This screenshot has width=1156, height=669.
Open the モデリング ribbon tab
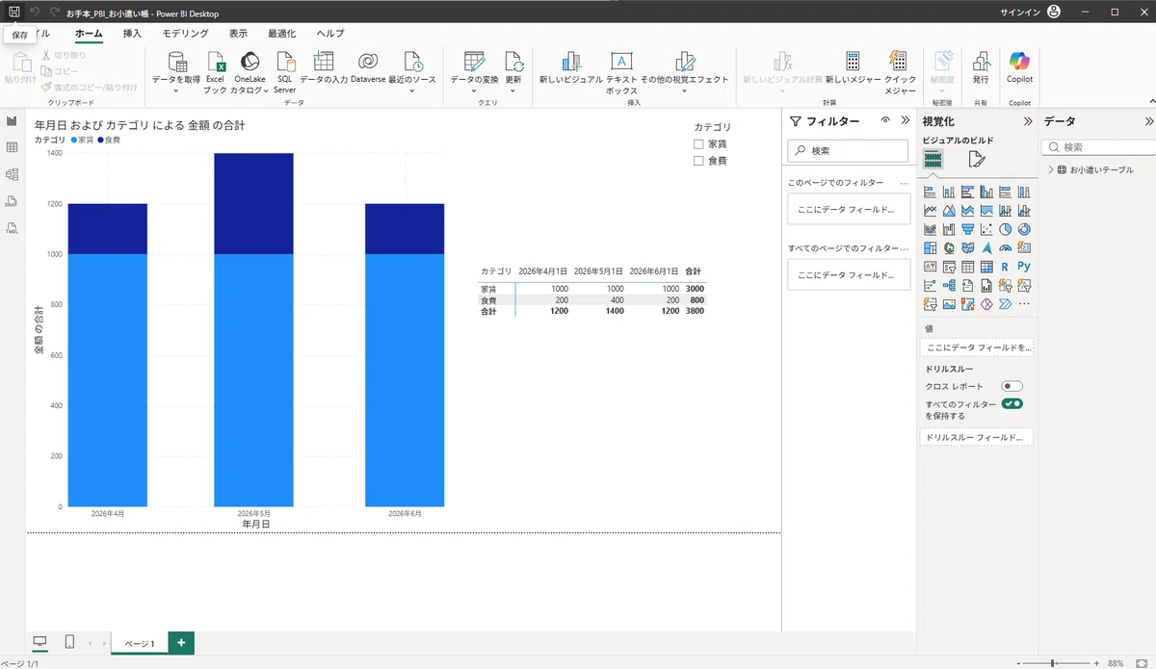point(186,33)
